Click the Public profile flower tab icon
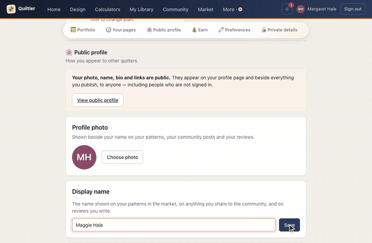Screen dimensions: 372x243 click(149, 30)
